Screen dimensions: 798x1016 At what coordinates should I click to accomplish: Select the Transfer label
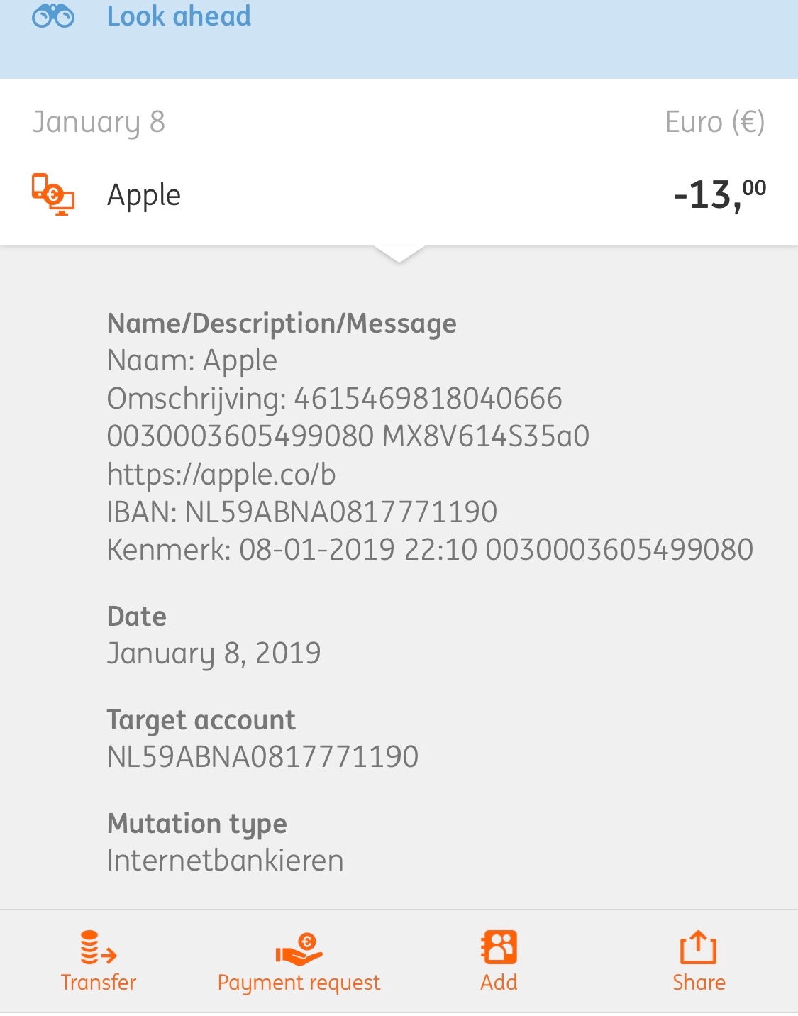(98, 983)
